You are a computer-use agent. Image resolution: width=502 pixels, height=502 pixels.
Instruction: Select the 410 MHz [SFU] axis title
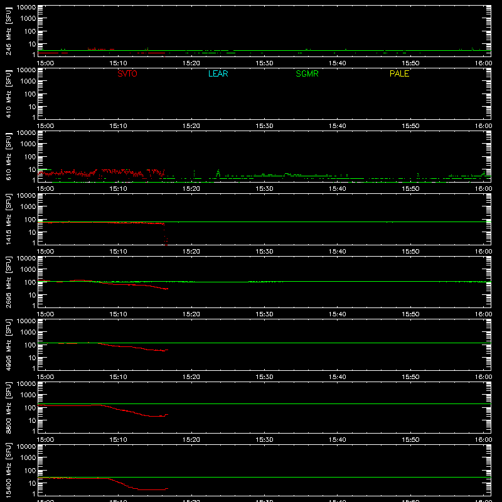pyautogui.click(x=8, y=94)
